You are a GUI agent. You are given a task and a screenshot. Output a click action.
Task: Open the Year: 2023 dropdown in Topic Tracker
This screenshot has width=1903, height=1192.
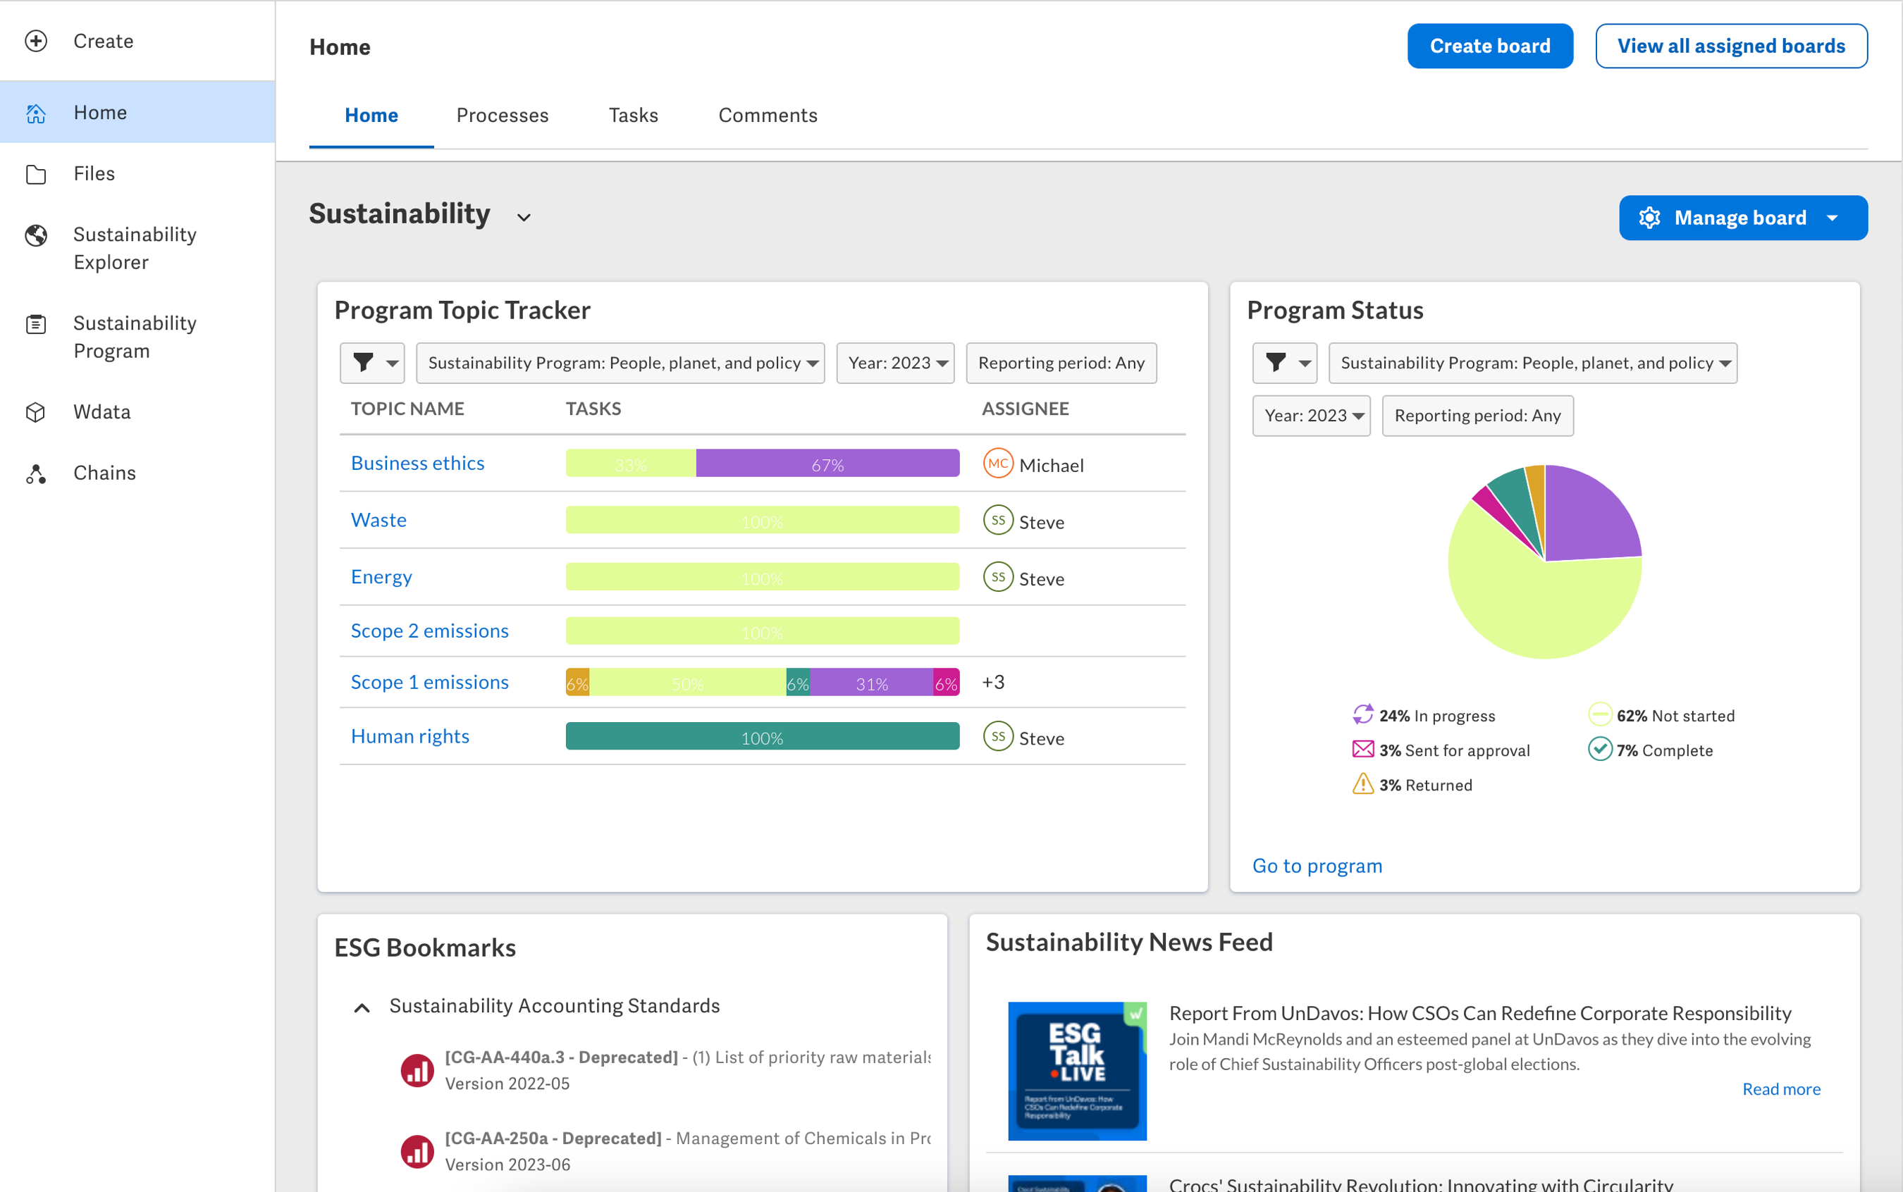tap(895, 363)
